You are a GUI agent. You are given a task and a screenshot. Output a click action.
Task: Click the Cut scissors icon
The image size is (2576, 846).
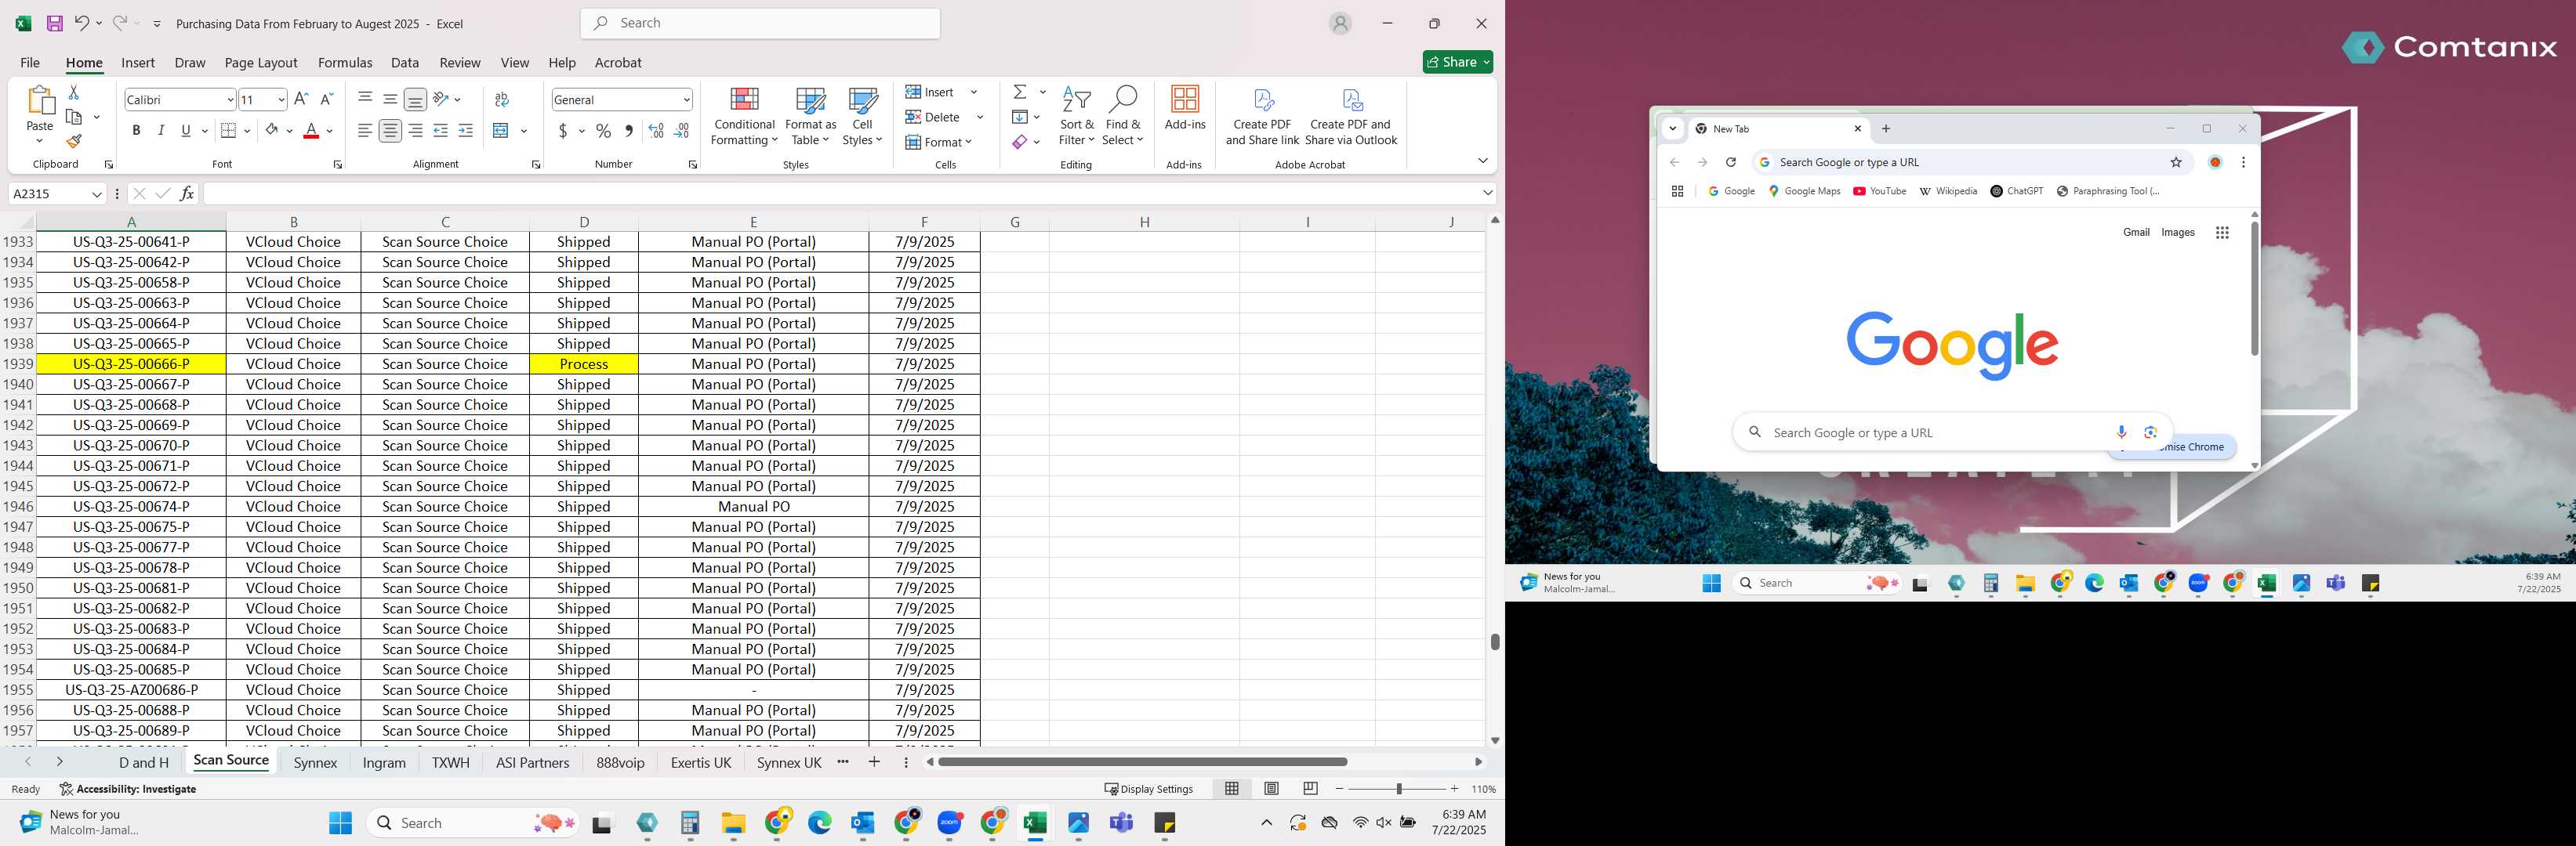tap(73, 92)
